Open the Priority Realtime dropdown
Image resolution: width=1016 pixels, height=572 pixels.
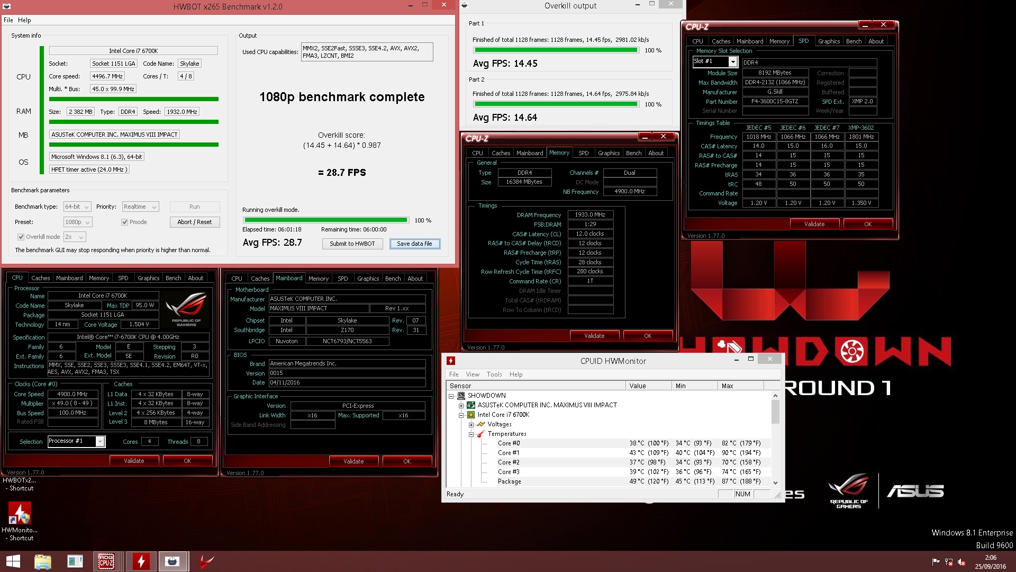[140, 207]
